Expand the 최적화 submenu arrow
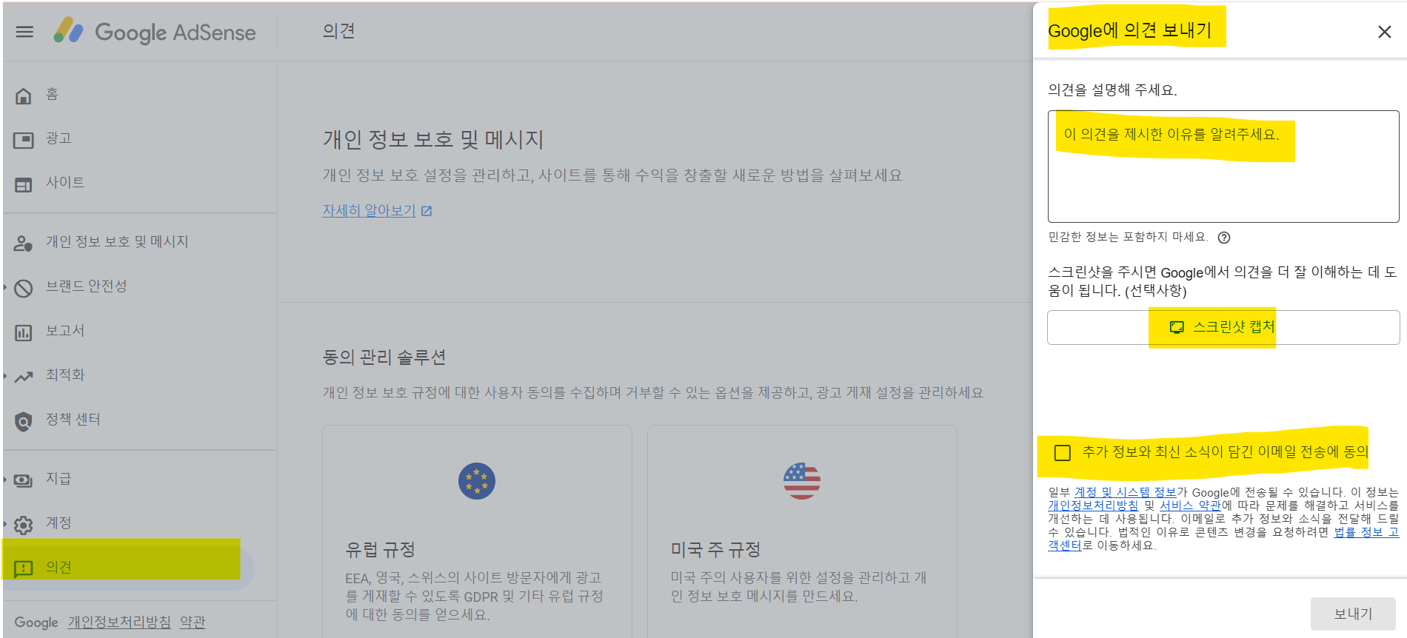This screenshot has height=638, width=1407. click(x=5, y=375)
